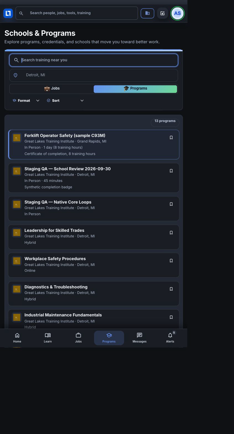This screenshot has width=234, height=434.
Task: Select Programs in the bottom navigation
Action: (109, 338)
